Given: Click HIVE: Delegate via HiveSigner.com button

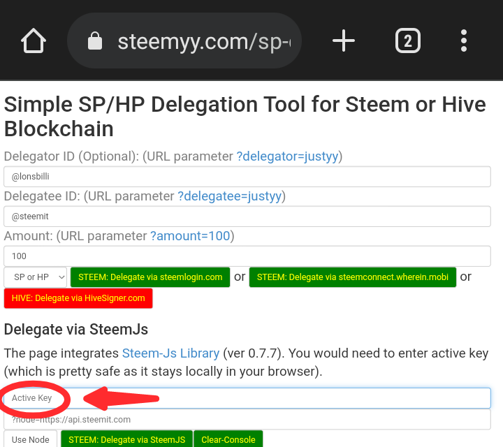Looking at the screenshot, I should click(78, 298).
